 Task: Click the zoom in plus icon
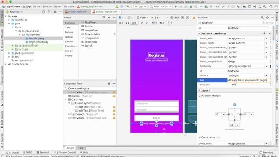(182, 17)
